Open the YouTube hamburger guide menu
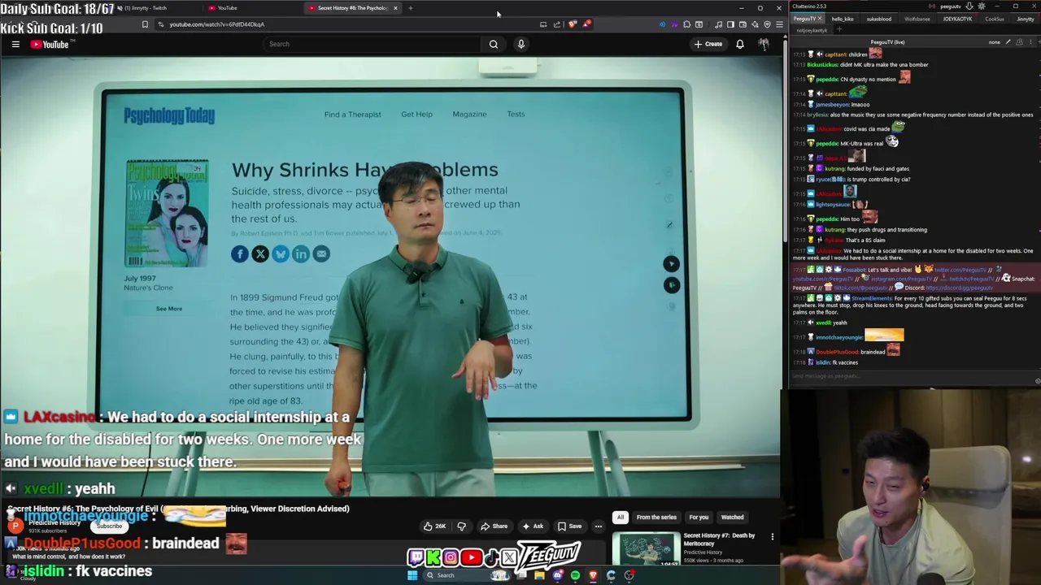This screenshot has width=1041, height=585. pos(15,44)
